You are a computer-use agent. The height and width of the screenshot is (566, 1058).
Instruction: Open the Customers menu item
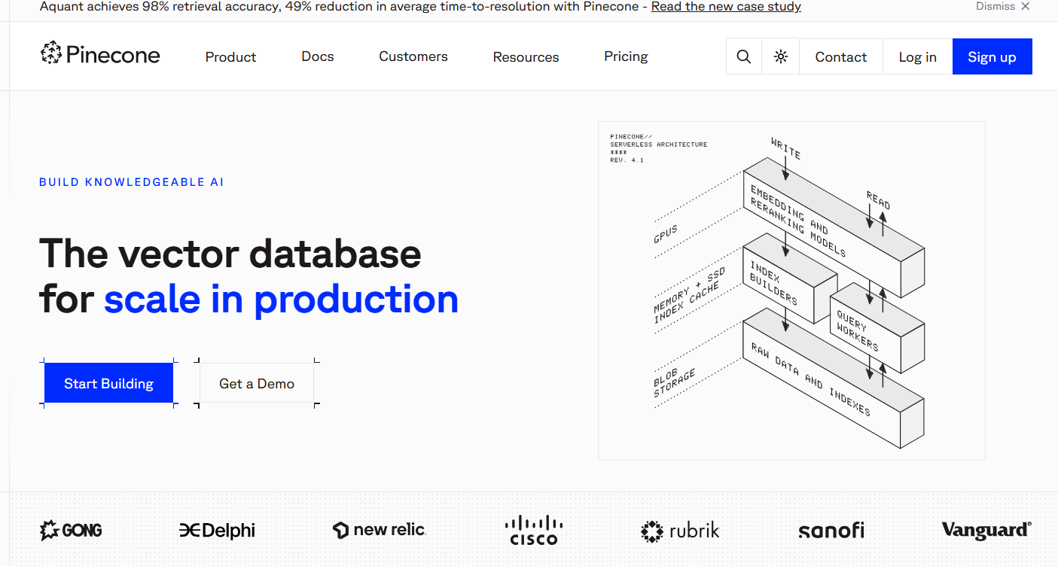tap(413, 56)
